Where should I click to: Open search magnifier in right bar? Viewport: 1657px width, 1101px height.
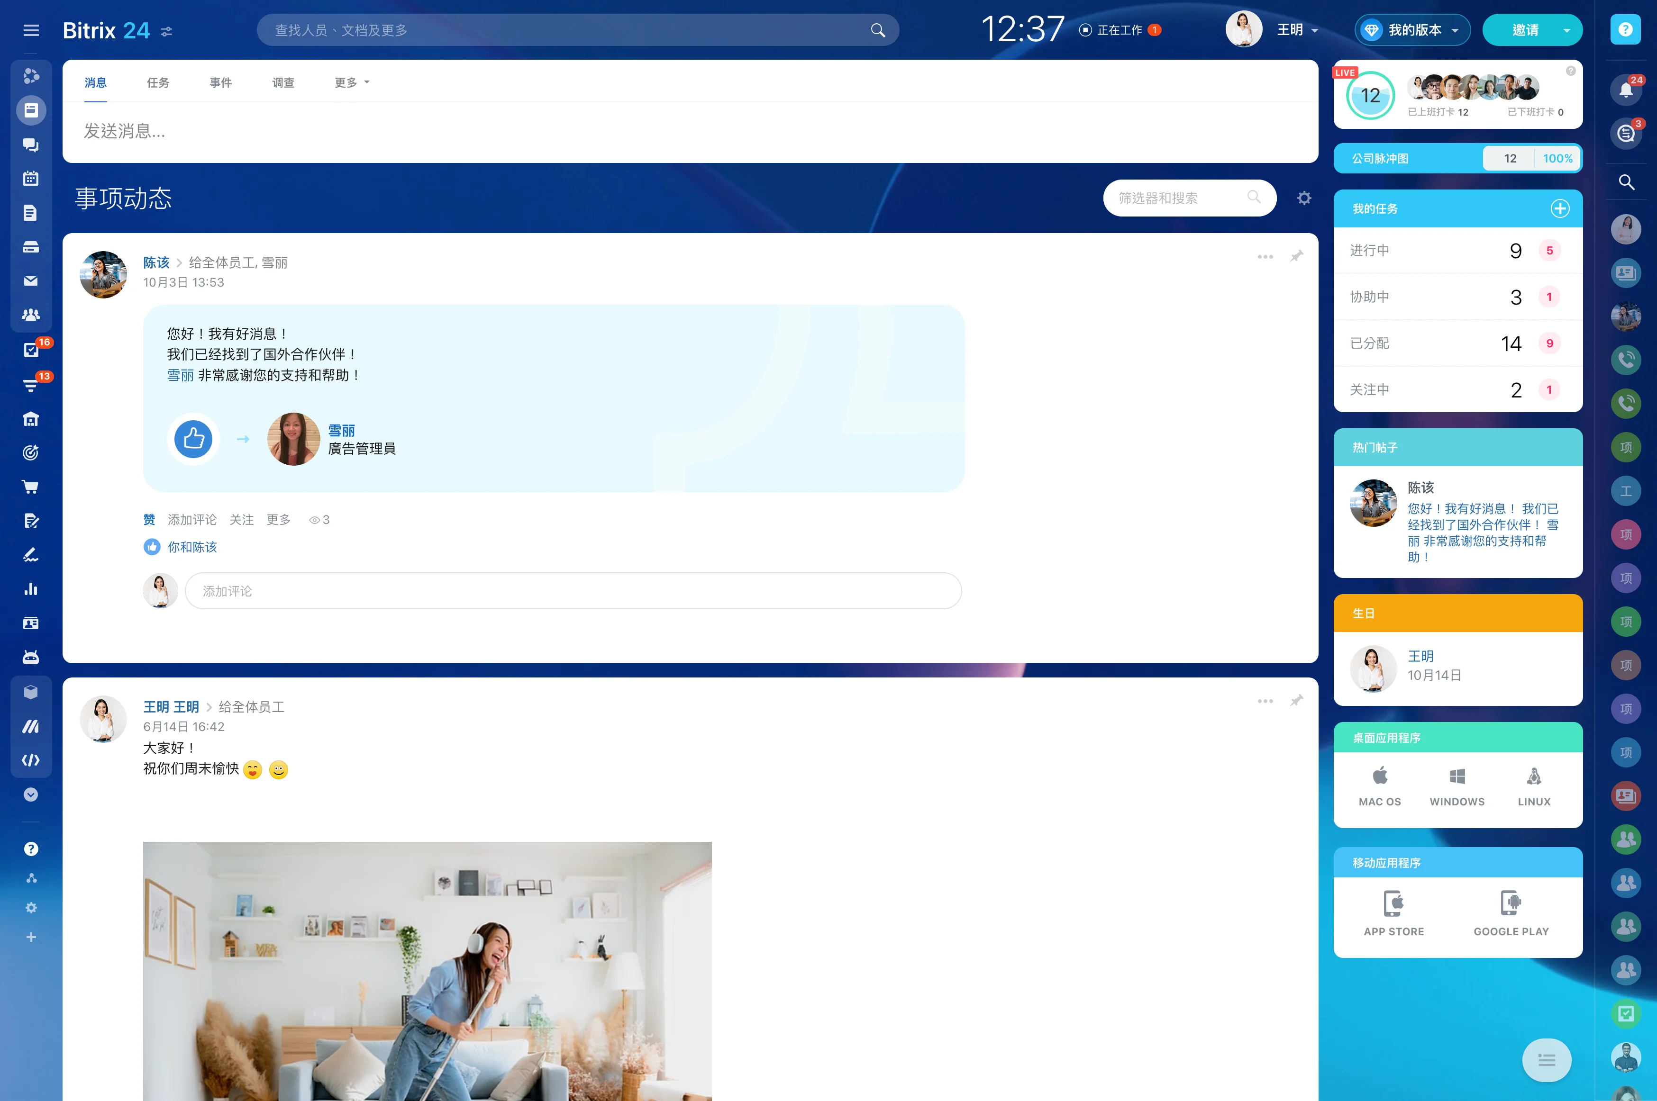point(1626,182)
